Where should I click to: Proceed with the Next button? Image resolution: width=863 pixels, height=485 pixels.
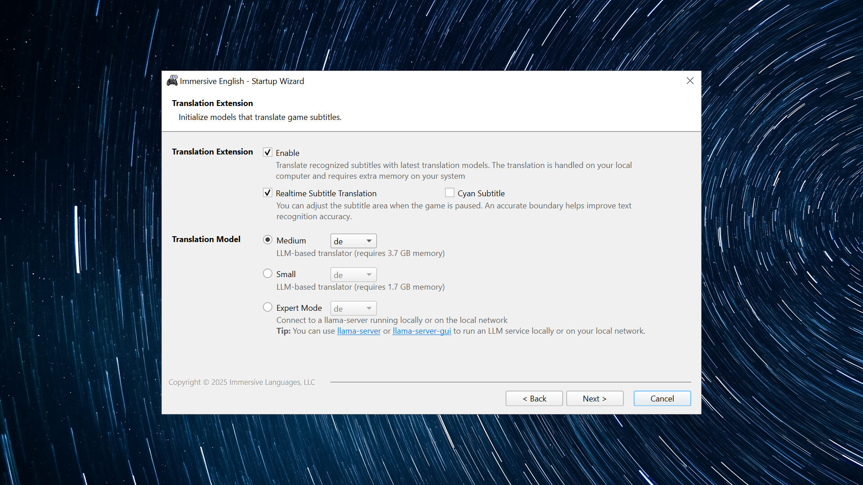[x=595, y=399]
